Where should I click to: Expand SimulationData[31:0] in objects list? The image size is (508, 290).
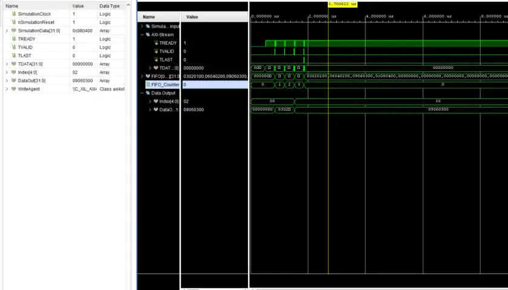pyautogui.click(x=7, y=31)
